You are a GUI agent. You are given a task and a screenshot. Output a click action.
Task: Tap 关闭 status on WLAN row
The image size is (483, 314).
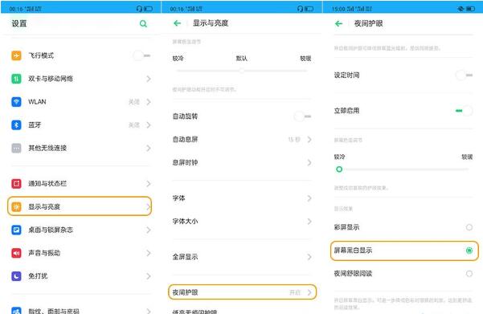[134, 102]
